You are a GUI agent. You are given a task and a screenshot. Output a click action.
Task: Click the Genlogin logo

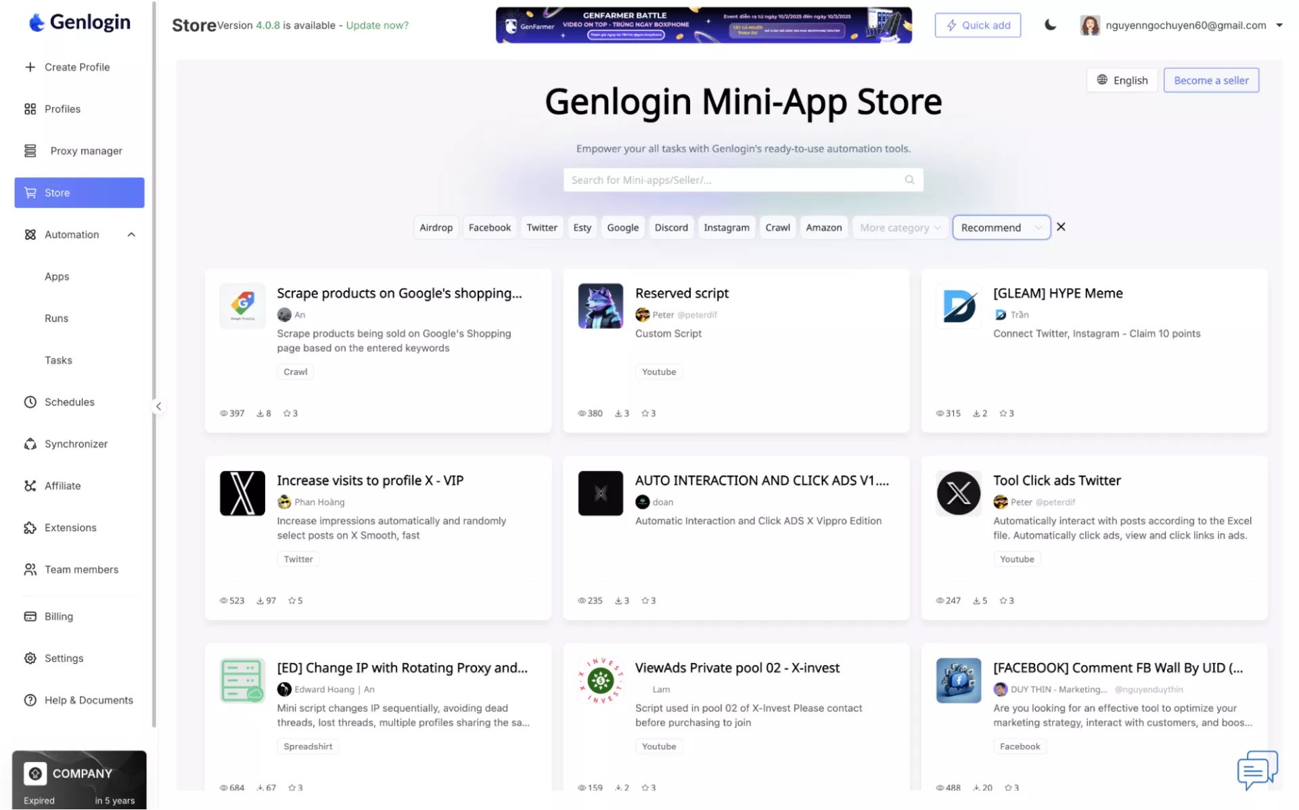click(x=80, y=22)
